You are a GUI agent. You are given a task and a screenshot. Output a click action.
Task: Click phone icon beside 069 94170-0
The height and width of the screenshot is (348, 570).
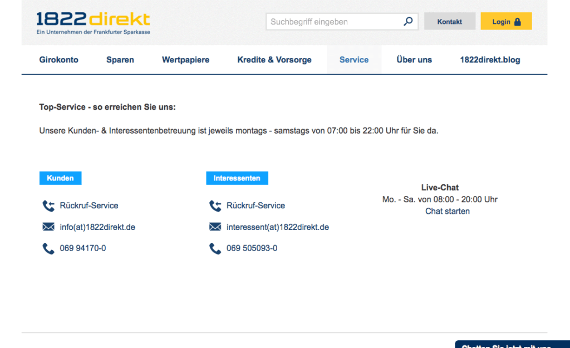tap(48, 248)
